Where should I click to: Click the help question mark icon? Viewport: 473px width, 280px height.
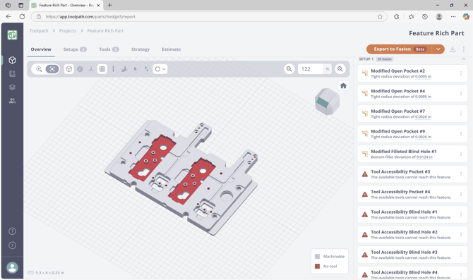[x=13, y=231]
